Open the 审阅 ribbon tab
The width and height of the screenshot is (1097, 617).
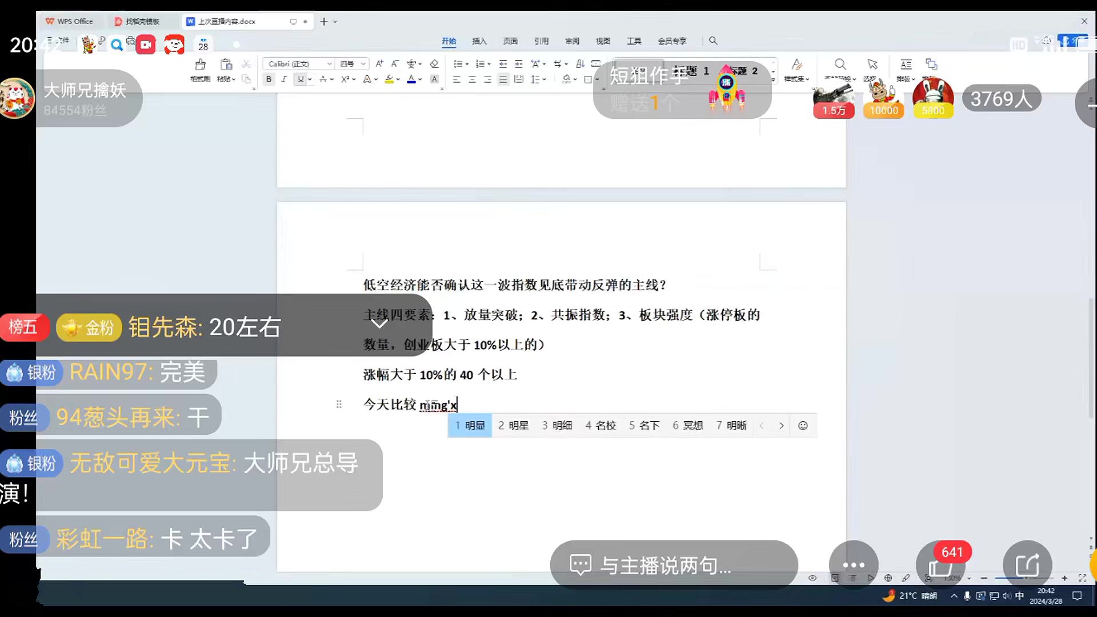tap(572, 41)
